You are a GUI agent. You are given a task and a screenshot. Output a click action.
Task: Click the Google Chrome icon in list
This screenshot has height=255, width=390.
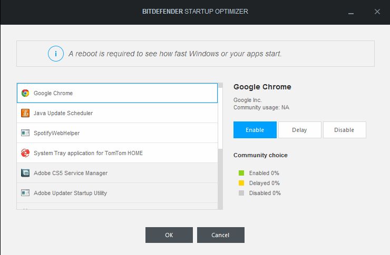(x=25, y=93)
